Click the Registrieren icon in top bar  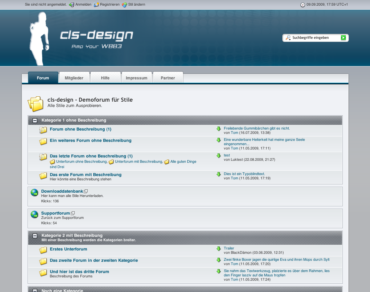click(96, 5)
